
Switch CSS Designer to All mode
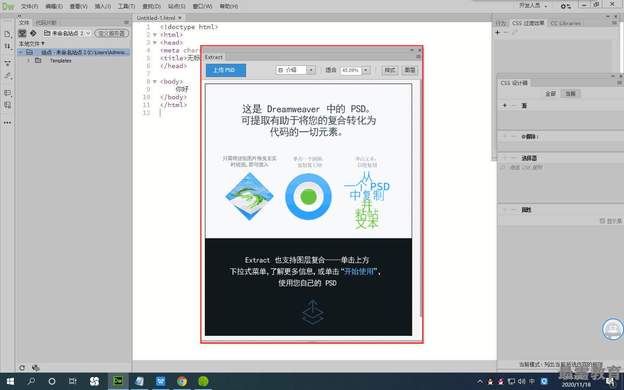pyautogui.click(x=550, y=94)
